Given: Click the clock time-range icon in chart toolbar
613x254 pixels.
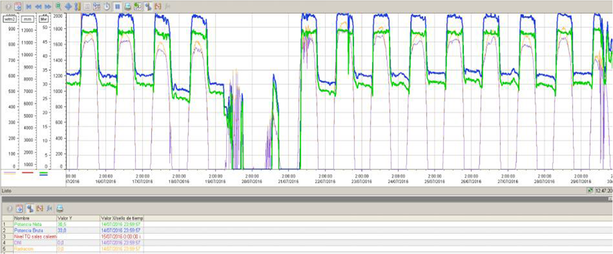Looking at the screenshot, I should [x=106, y=7].
